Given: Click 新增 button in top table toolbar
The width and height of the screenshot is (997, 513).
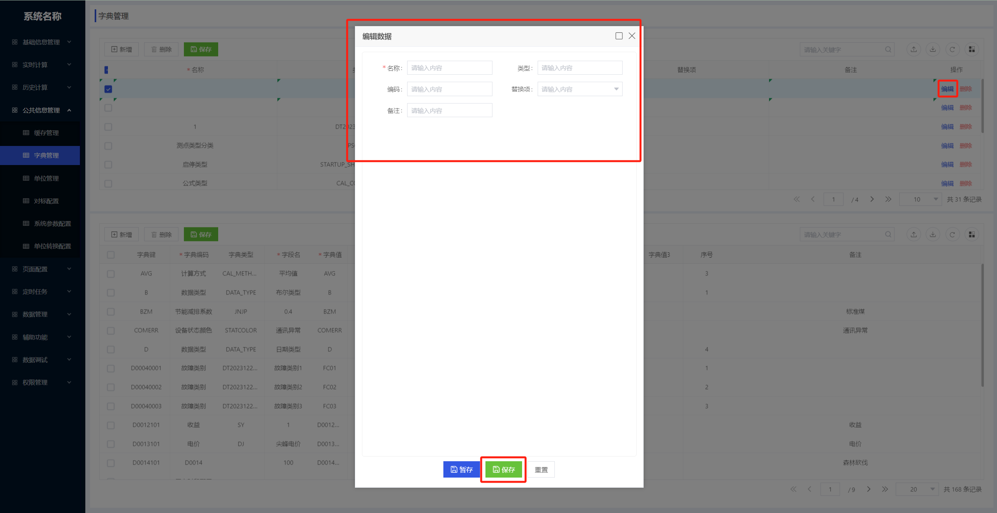Looking at the screenshot, I should [122, 49].
